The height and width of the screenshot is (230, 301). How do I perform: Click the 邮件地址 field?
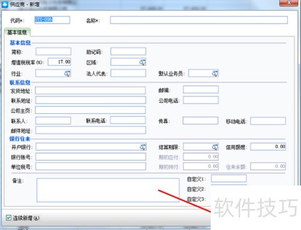tap(91, 130)
